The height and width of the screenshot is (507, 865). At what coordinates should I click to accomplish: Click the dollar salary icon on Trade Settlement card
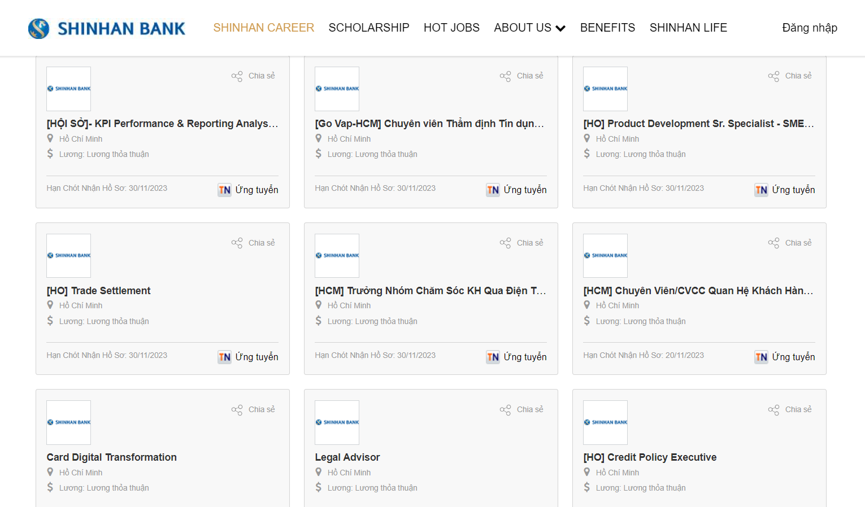click(50, 321)
